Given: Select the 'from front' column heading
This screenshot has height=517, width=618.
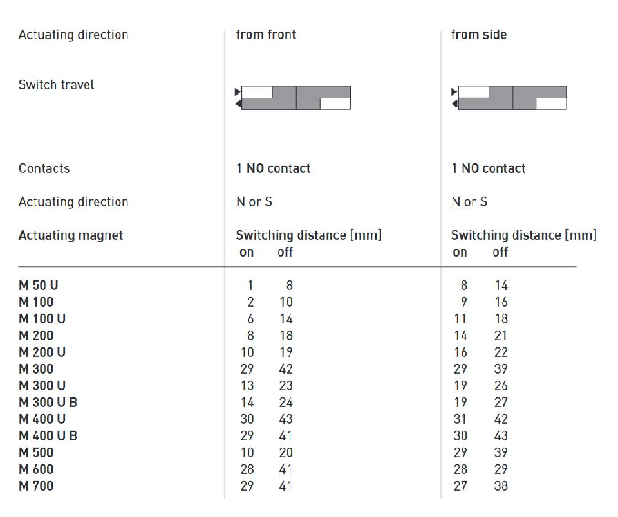Looking at the screenshot, I should pyautogui.click(x=266, y=35).
